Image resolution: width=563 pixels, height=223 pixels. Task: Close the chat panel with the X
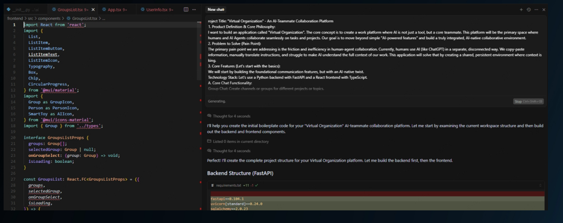544,10
